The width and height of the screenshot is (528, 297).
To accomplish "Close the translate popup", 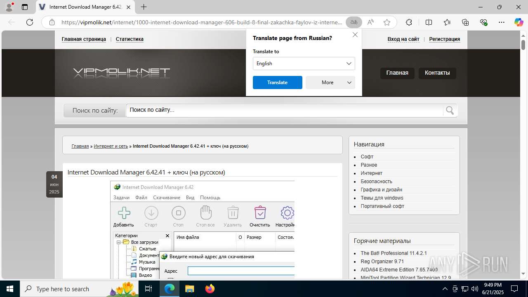I will pos(355,35).
